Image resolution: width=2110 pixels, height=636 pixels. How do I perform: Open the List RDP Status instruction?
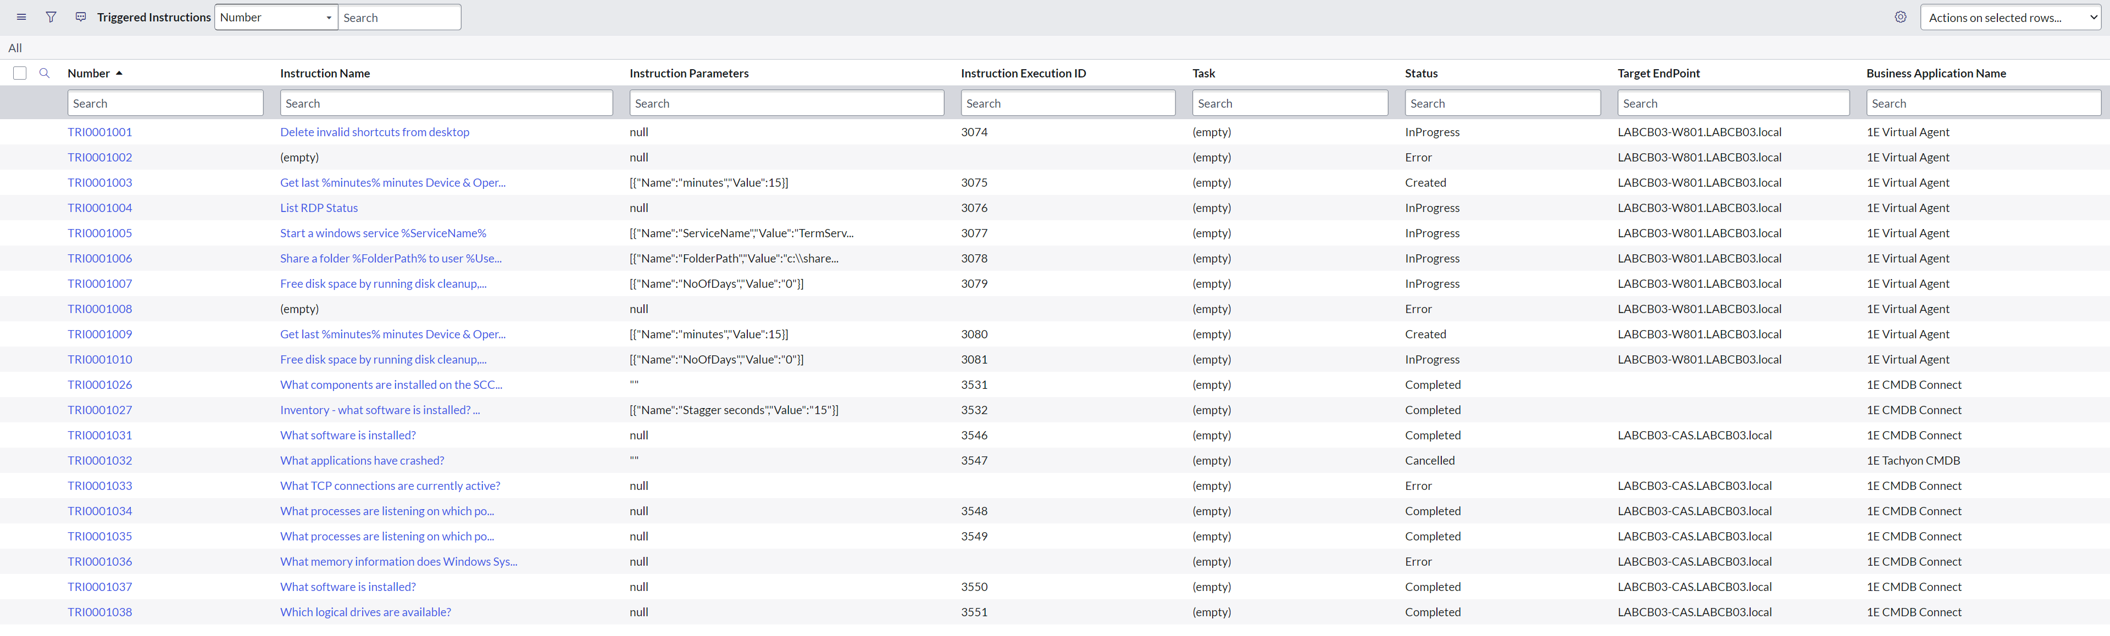319,208
